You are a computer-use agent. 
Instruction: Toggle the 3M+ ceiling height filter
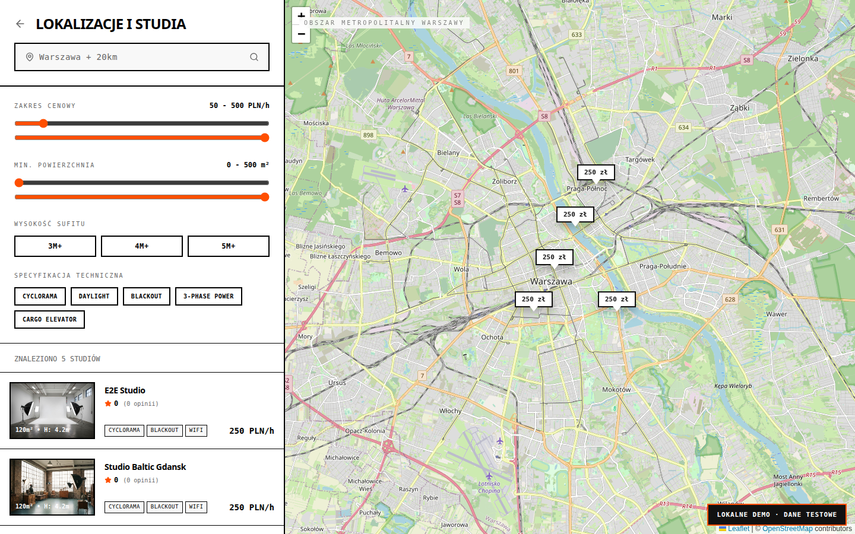point(55,246)
